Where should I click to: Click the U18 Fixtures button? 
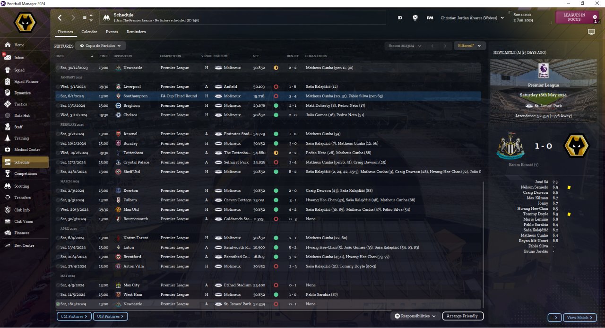(110, 316)
